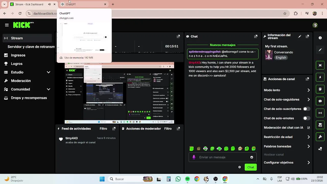Viewport: 327px width, 184px height.
Task: Click the three-dots icon at sidebar bottom
Action: [x=320, y=149]
